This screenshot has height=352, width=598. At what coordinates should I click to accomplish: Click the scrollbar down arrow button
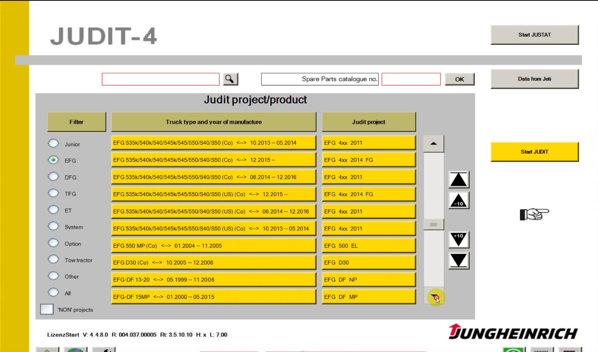click(x=434, y=296)
